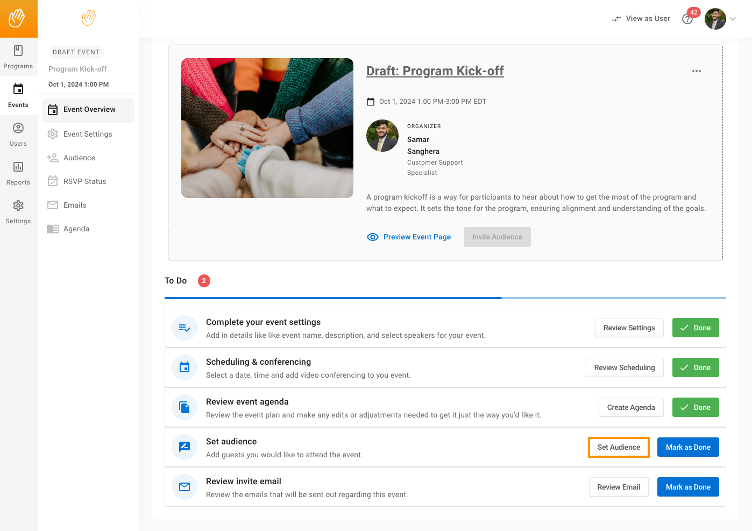Click the Review Settings button
Screen dimensions: 752x531
[629, 328]
